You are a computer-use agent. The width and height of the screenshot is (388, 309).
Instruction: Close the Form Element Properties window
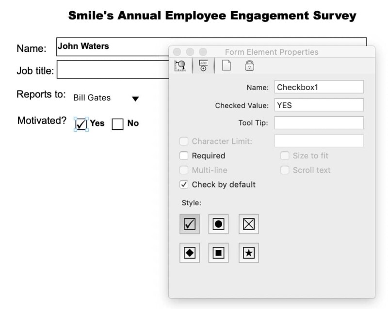pyautogui.click(x=177, y=52)
